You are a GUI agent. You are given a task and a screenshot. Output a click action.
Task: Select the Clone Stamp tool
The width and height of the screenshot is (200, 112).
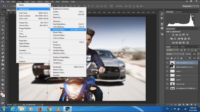pos(2,45)
